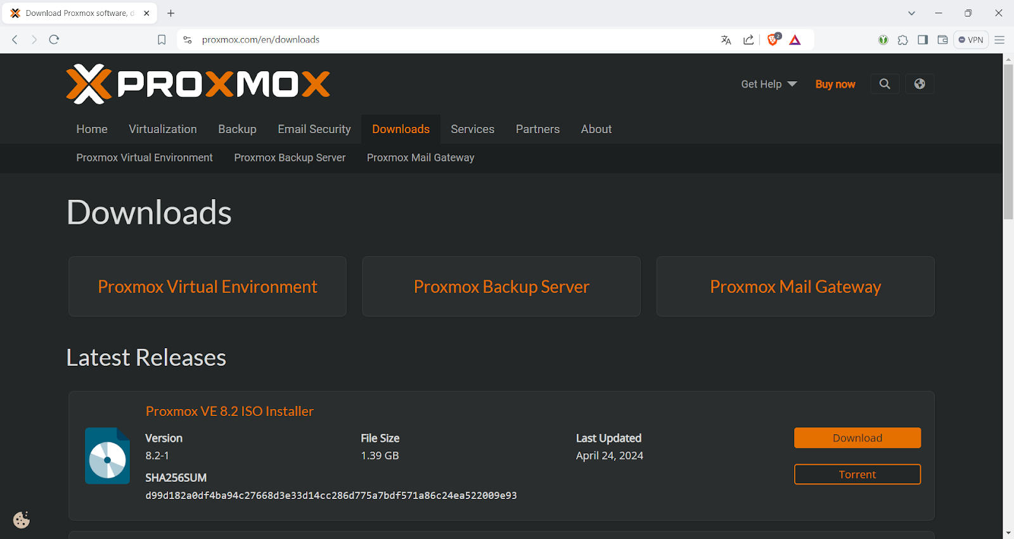Open the Proxmox Backup Server card
Viewport: 1014px width, 539px height.
(x=501, y=287)
